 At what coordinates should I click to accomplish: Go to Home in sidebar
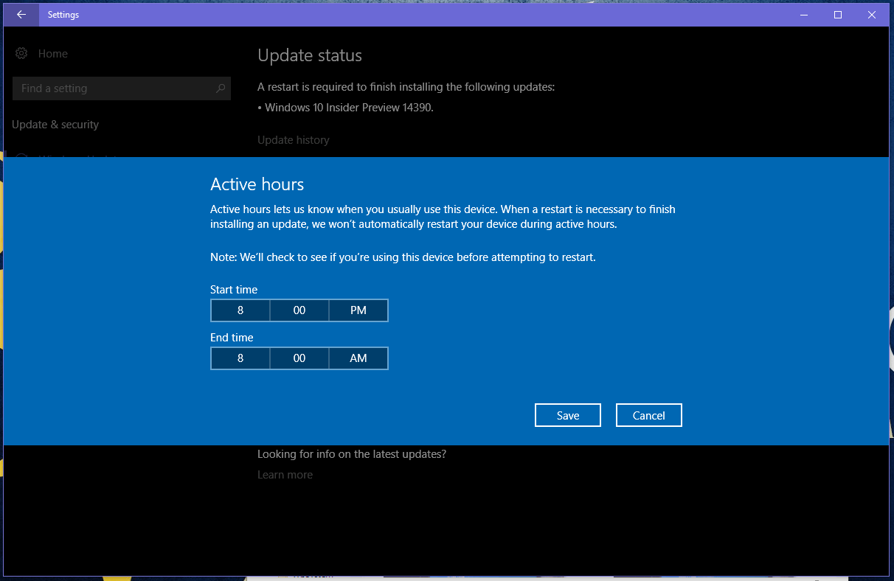tap(53, 53)
